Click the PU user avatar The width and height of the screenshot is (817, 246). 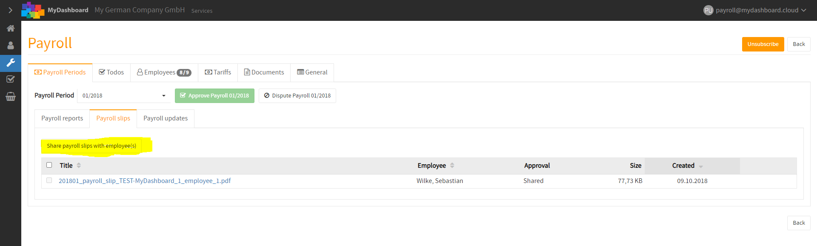(708, 10)
